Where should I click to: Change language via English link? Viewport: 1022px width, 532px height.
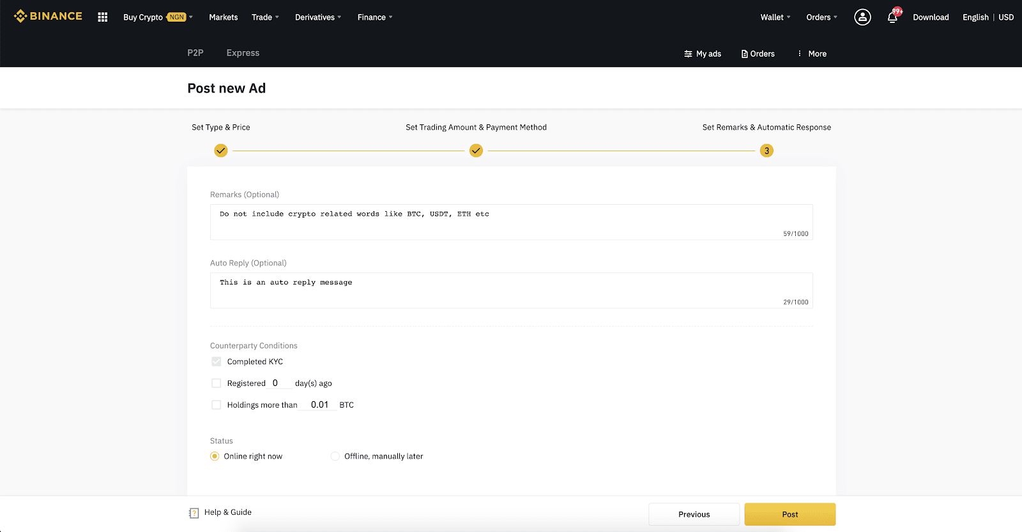pos(975,17)
